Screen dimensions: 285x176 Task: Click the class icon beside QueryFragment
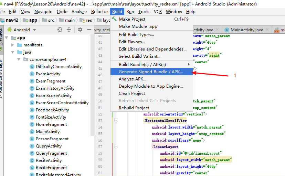click(x=32, y=153)
